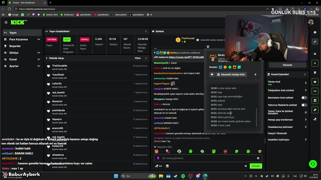The image size is (321, 180).
Task: Click the green headset support button
Action: (x=313, y=164)
